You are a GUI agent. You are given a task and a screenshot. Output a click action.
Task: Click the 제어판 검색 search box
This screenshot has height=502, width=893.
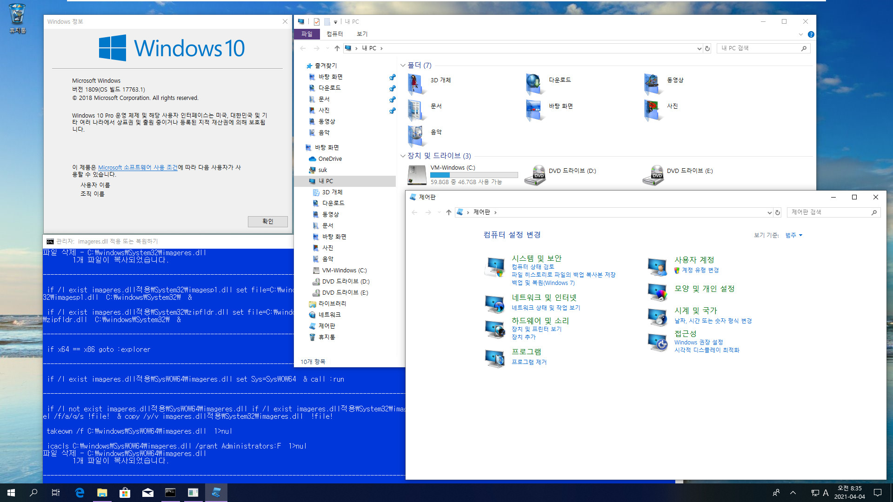[833, 212]
